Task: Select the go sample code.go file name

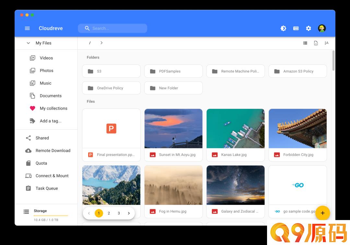Action: coord(299,211)
